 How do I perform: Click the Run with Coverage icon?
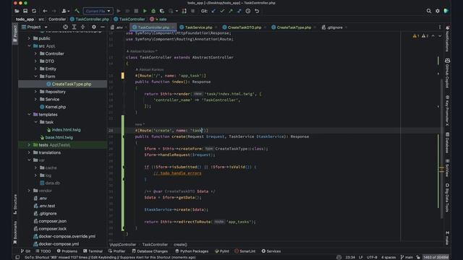tap(162, 11)
